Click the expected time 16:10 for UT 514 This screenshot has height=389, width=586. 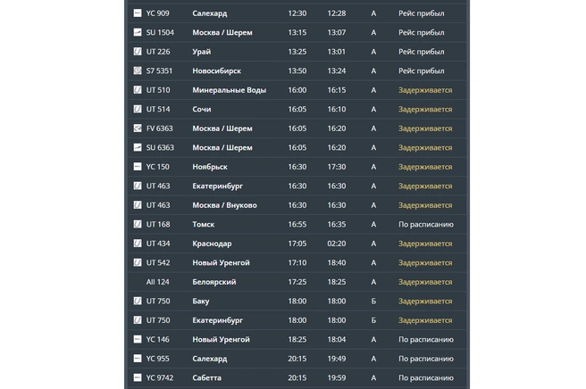coord(337,109)
